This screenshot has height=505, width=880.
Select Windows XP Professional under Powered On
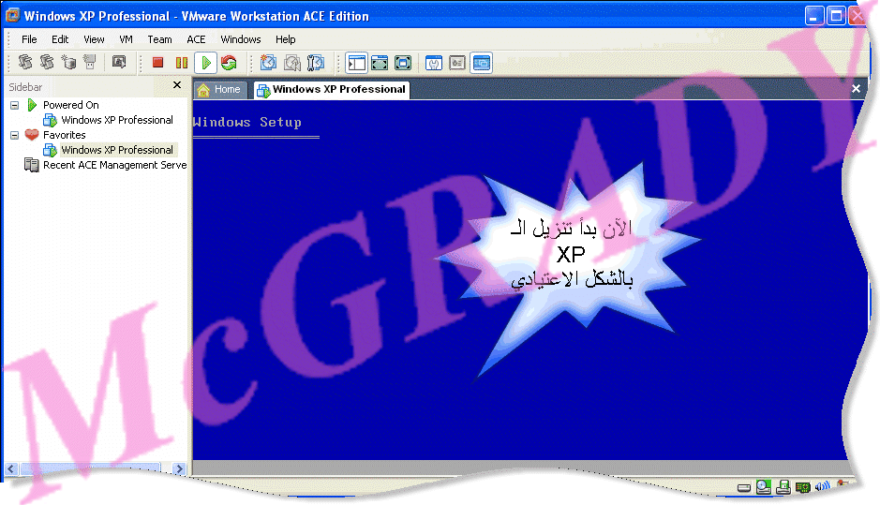(116, 120)
